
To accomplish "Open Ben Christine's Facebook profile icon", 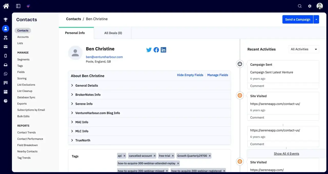I will 156,50.
